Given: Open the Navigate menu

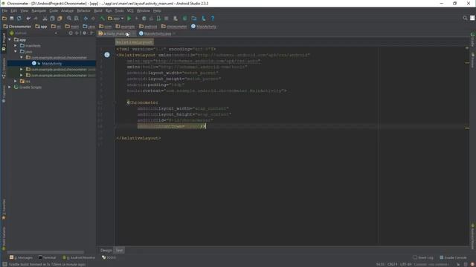Looking at the screenshot, I should coord(39,10).
